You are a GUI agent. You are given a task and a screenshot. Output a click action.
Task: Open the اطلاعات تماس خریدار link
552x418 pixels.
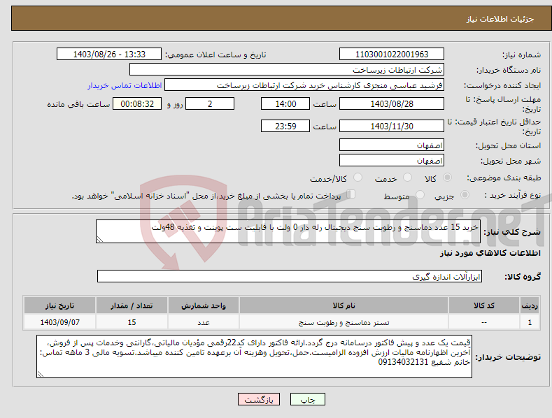click(x=125, y=85)
